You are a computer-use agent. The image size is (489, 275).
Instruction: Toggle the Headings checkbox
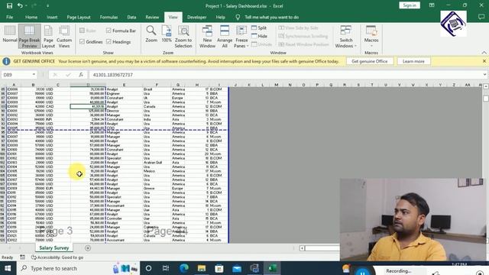click(108, 42)
